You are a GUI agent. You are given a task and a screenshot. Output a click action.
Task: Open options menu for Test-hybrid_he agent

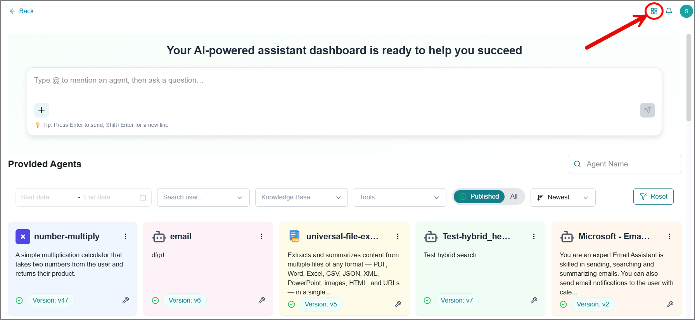click(x=534, y=237)
